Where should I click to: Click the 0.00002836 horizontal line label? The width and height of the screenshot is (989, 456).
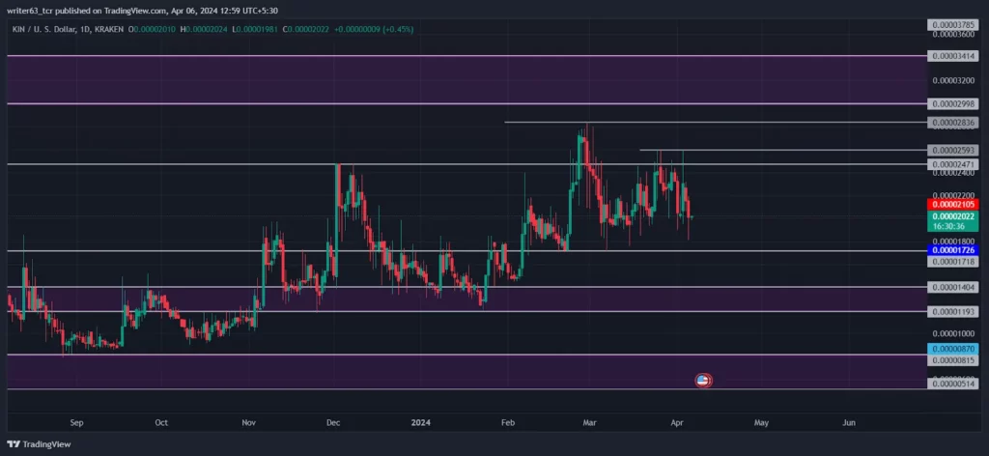click(x=952, y=123)
